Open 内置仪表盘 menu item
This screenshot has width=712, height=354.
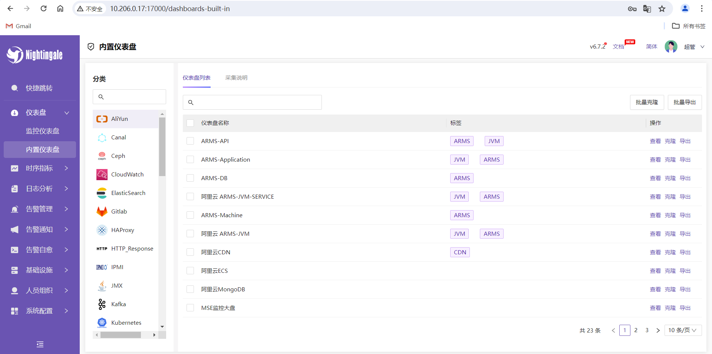(x=40, y=150)
